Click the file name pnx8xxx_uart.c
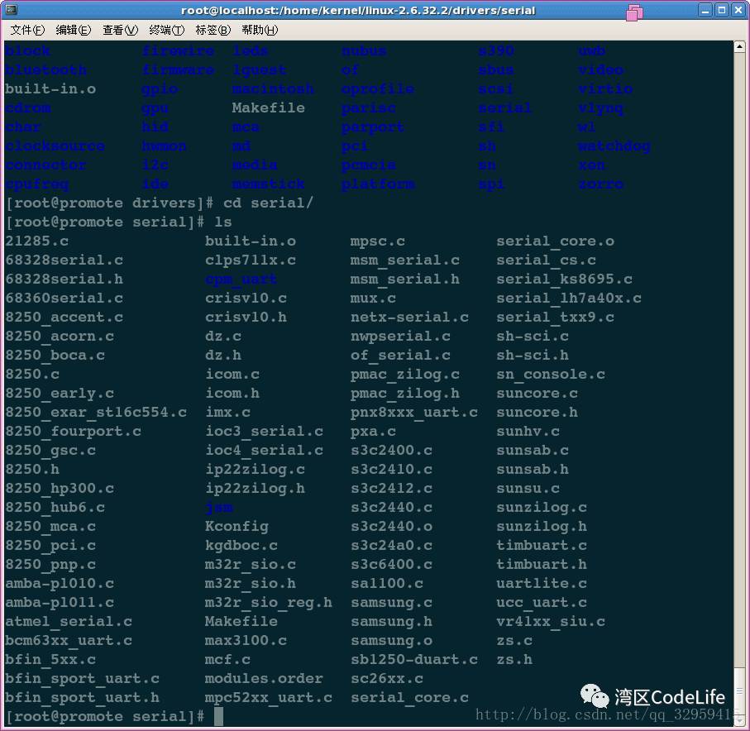 coord(414,413)
